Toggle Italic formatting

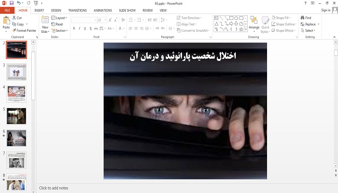tap(80, 28)
